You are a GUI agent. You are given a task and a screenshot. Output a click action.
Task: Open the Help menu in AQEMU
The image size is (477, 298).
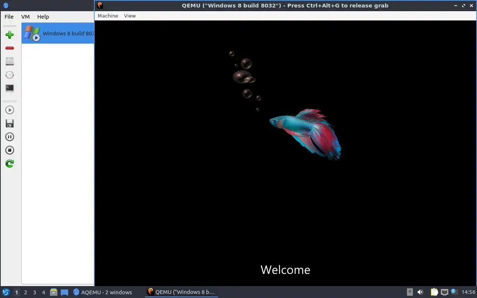43,16
